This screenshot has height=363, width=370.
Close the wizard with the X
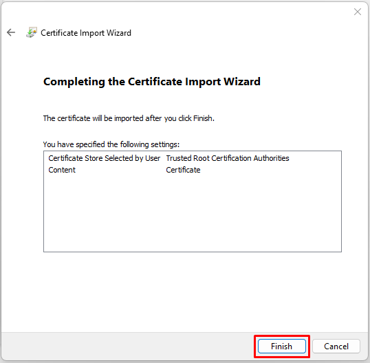(358, 12)
